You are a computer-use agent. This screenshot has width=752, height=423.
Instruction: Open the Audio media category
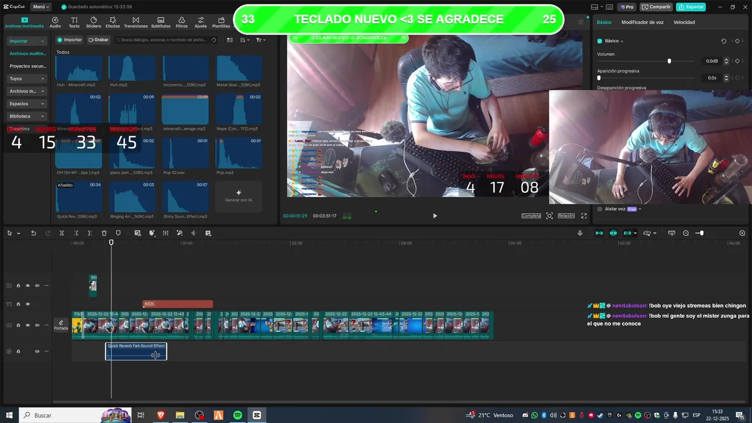coord(55,23)
